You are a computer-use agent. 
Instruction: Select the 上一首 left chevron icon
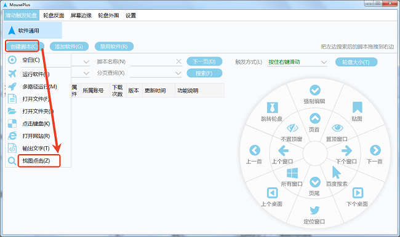coord(255,150)
